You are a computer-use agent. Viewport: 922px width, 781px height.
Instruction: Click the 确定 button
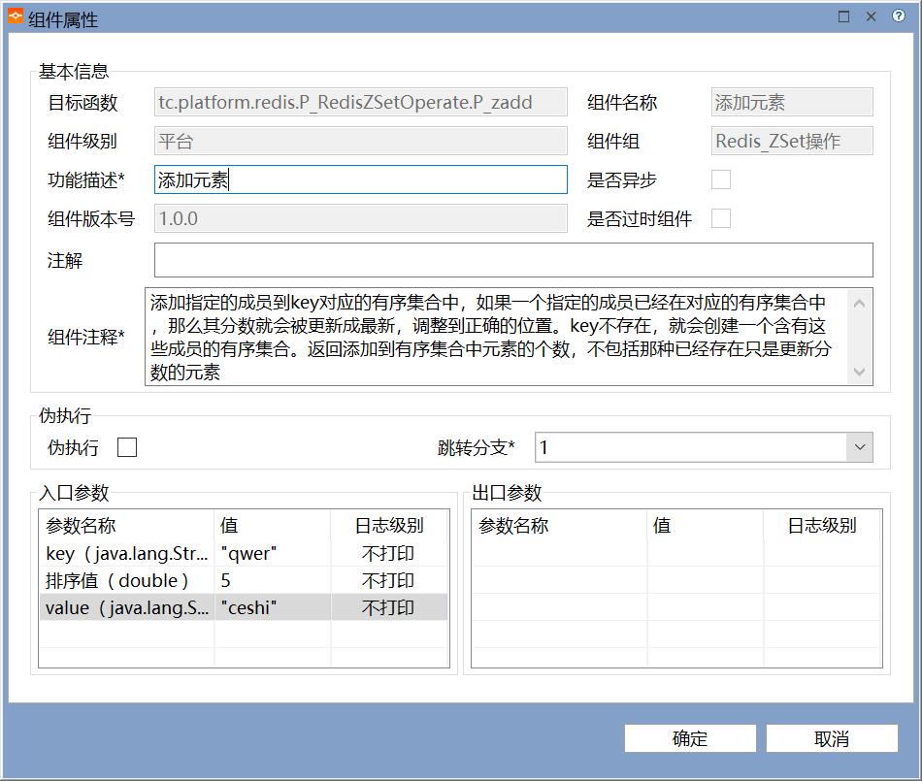point(690,738)
